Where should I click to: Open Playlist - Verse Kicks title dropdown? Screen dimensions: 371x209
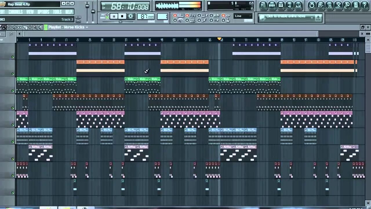(x=87, y=27)
